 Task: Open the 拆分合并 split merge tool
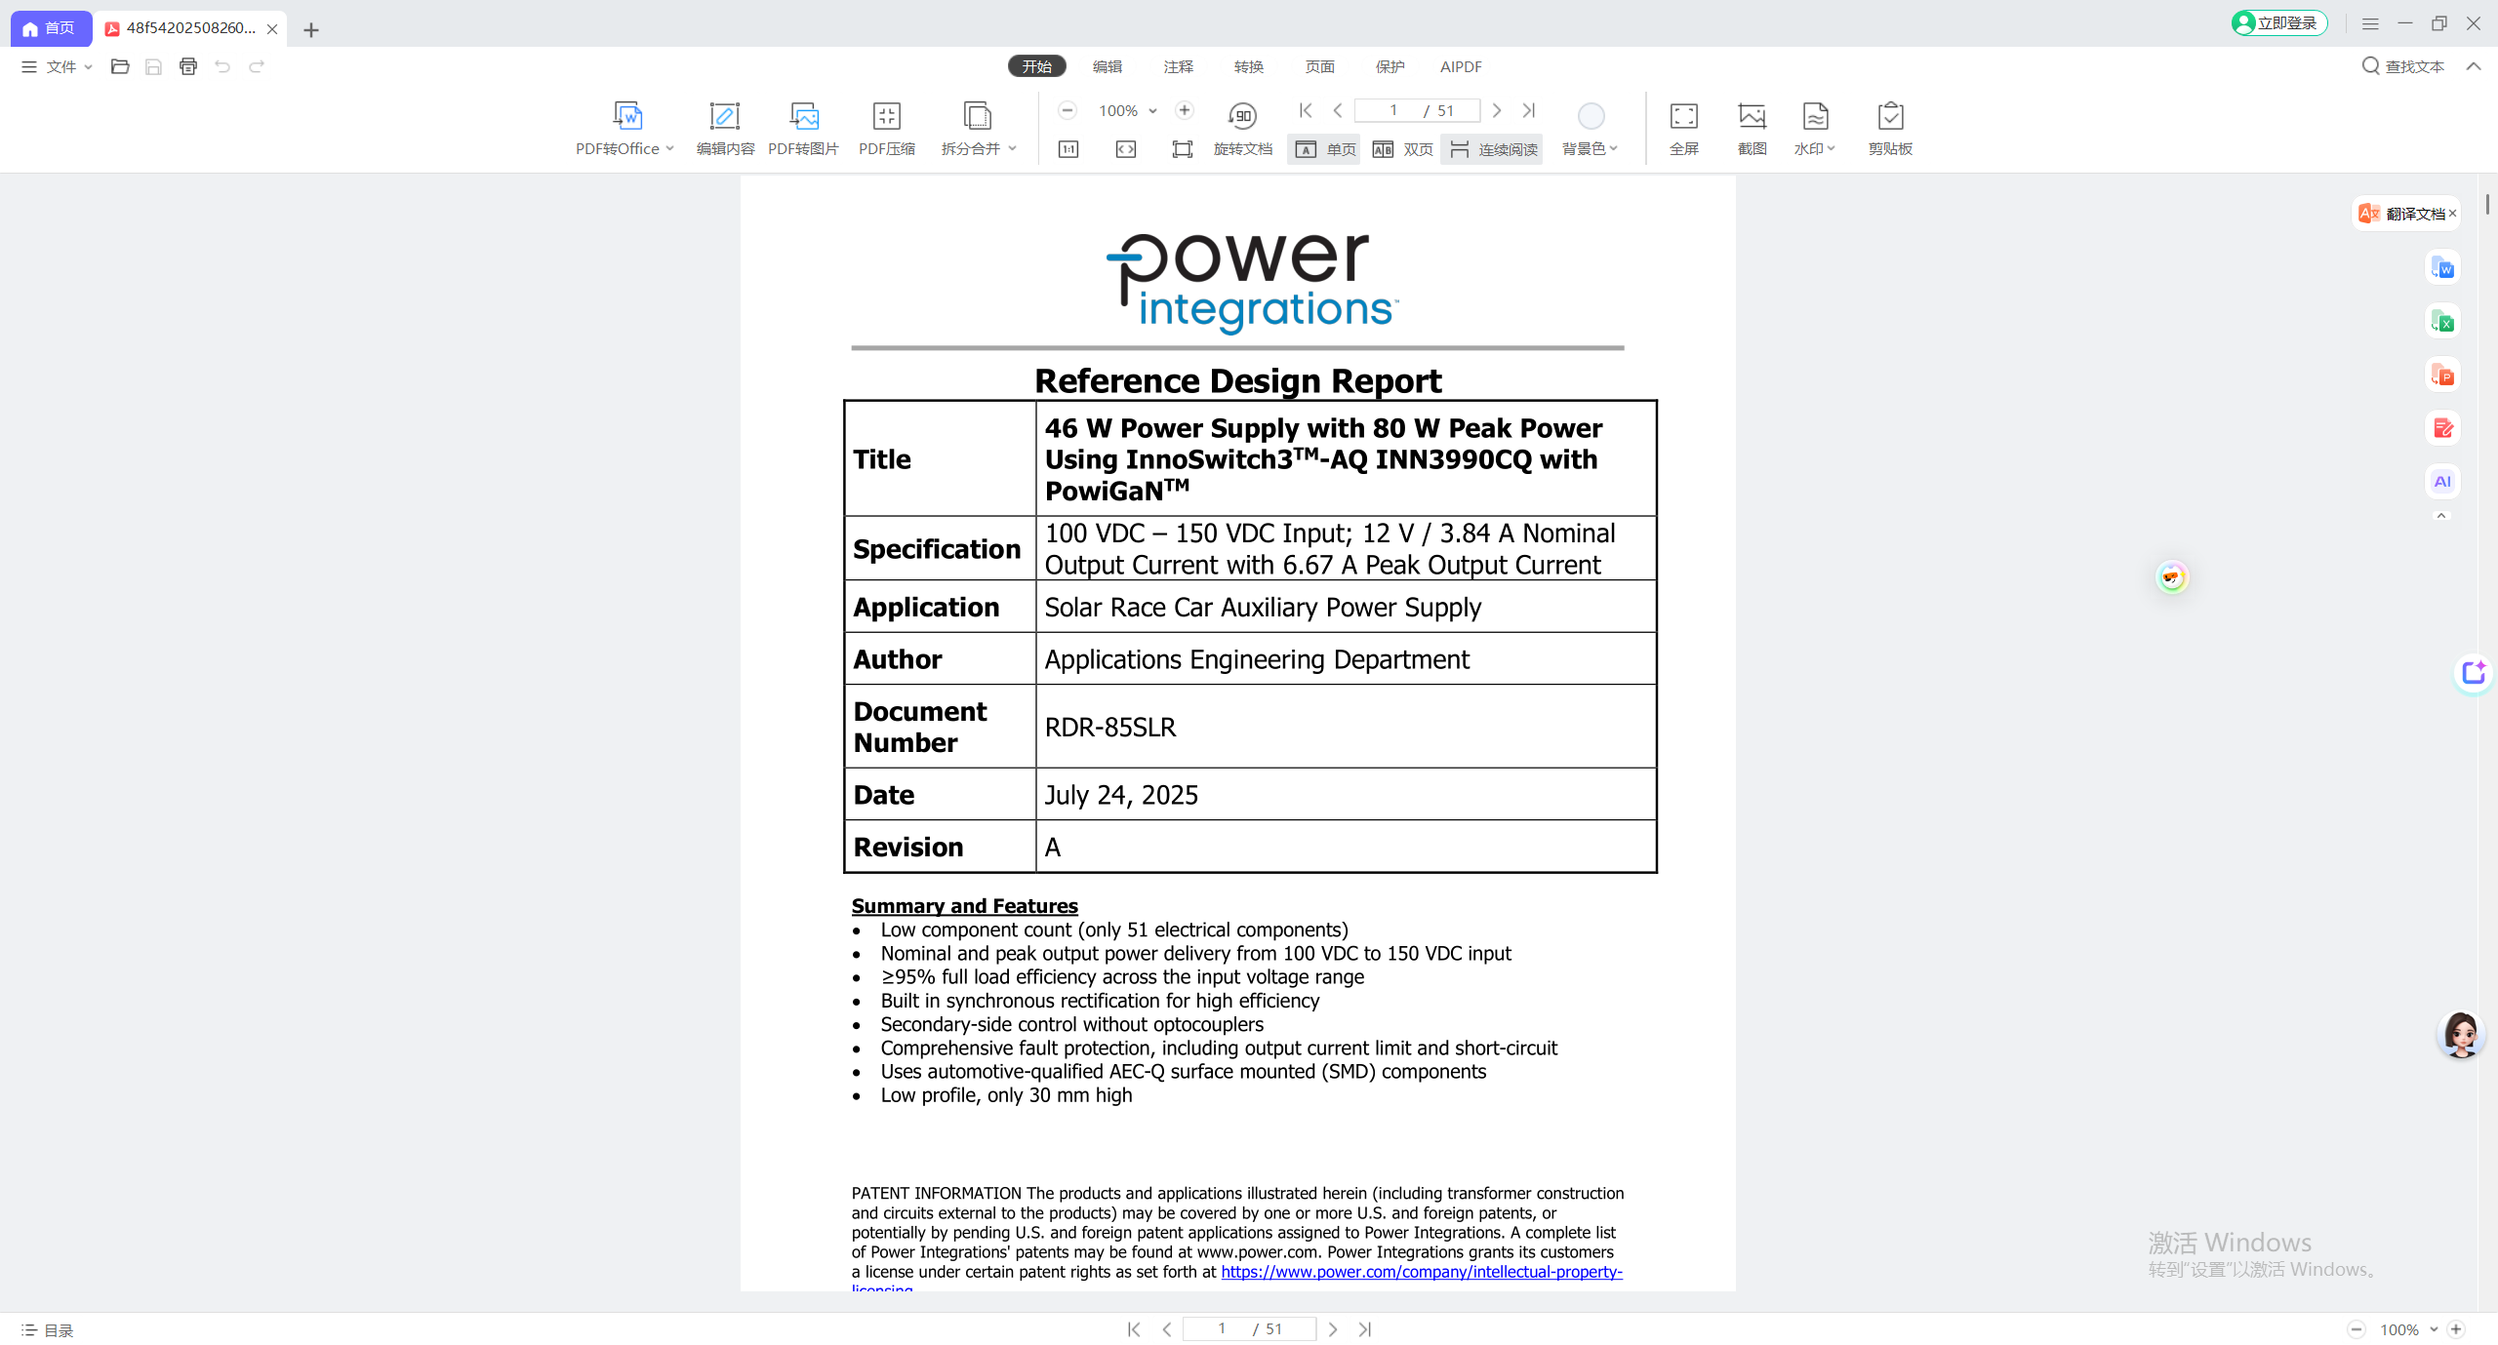(978, 128)
